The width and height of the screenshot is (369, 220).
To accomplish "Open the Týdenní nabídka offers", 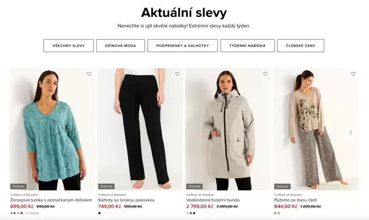I will pos(247,46).
